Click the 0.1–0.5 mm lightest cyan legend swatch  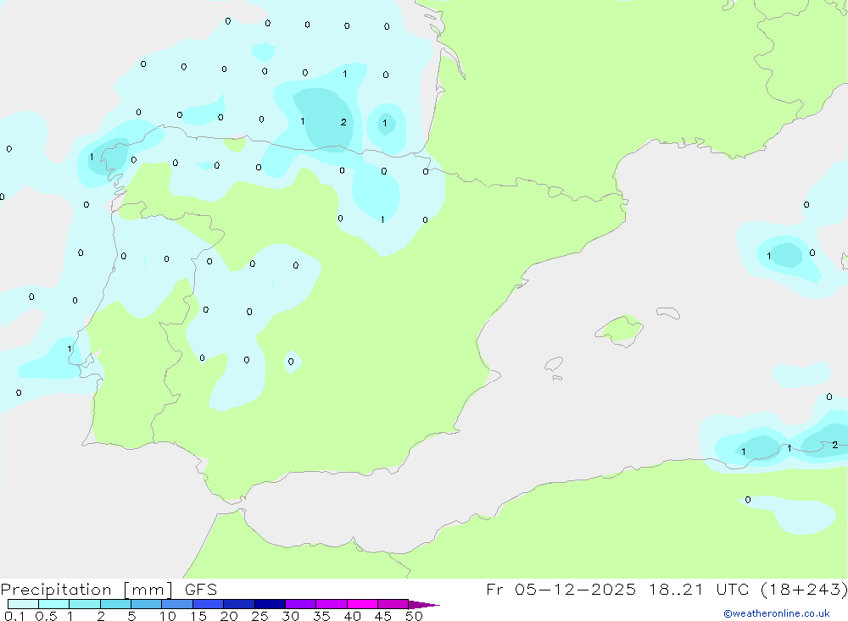23,604
